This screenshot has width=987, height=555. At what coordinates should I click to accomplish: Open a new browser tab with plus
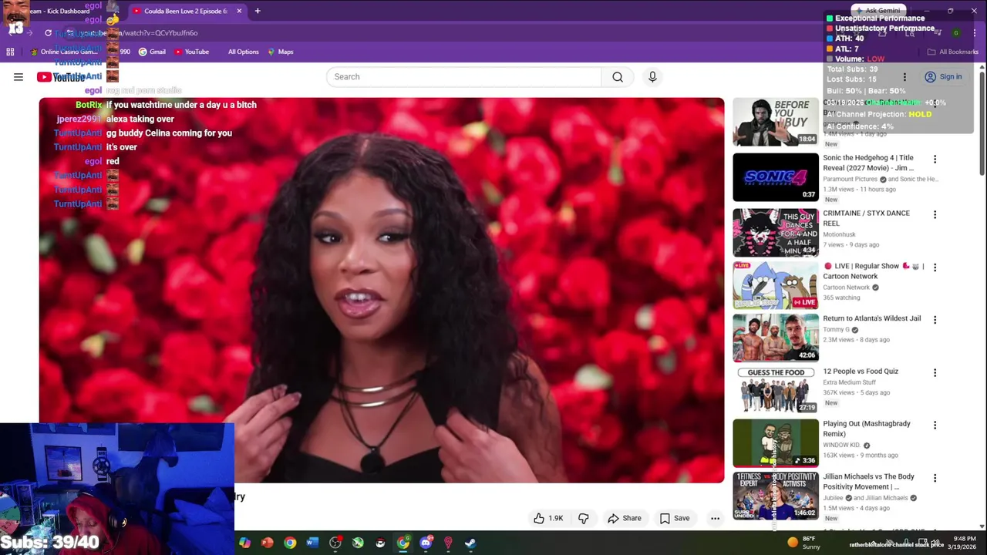(x=258, y=11)
